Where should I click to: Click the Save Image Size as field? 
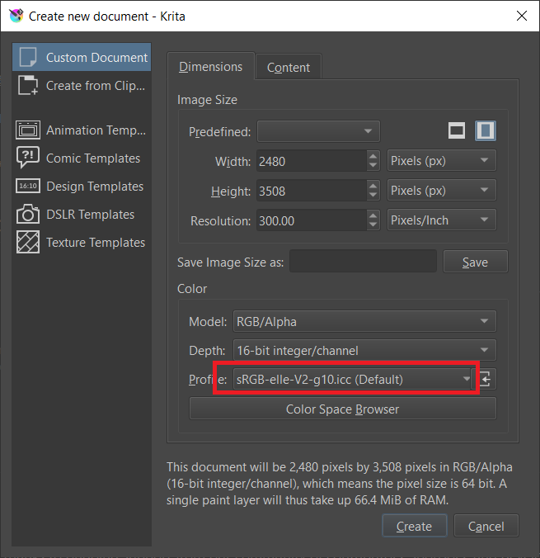[x=363, y=262]
